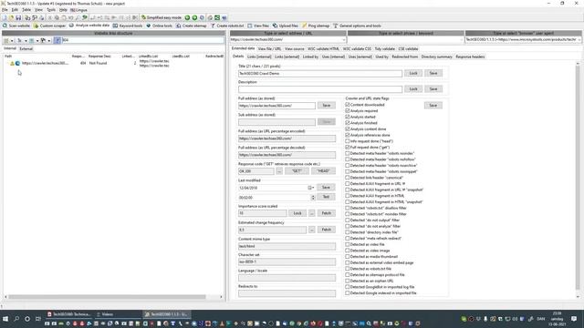Enable Detected as an orphan URL checkbox
This screenshot has height=328, width=584.
[x=348, y=281]
